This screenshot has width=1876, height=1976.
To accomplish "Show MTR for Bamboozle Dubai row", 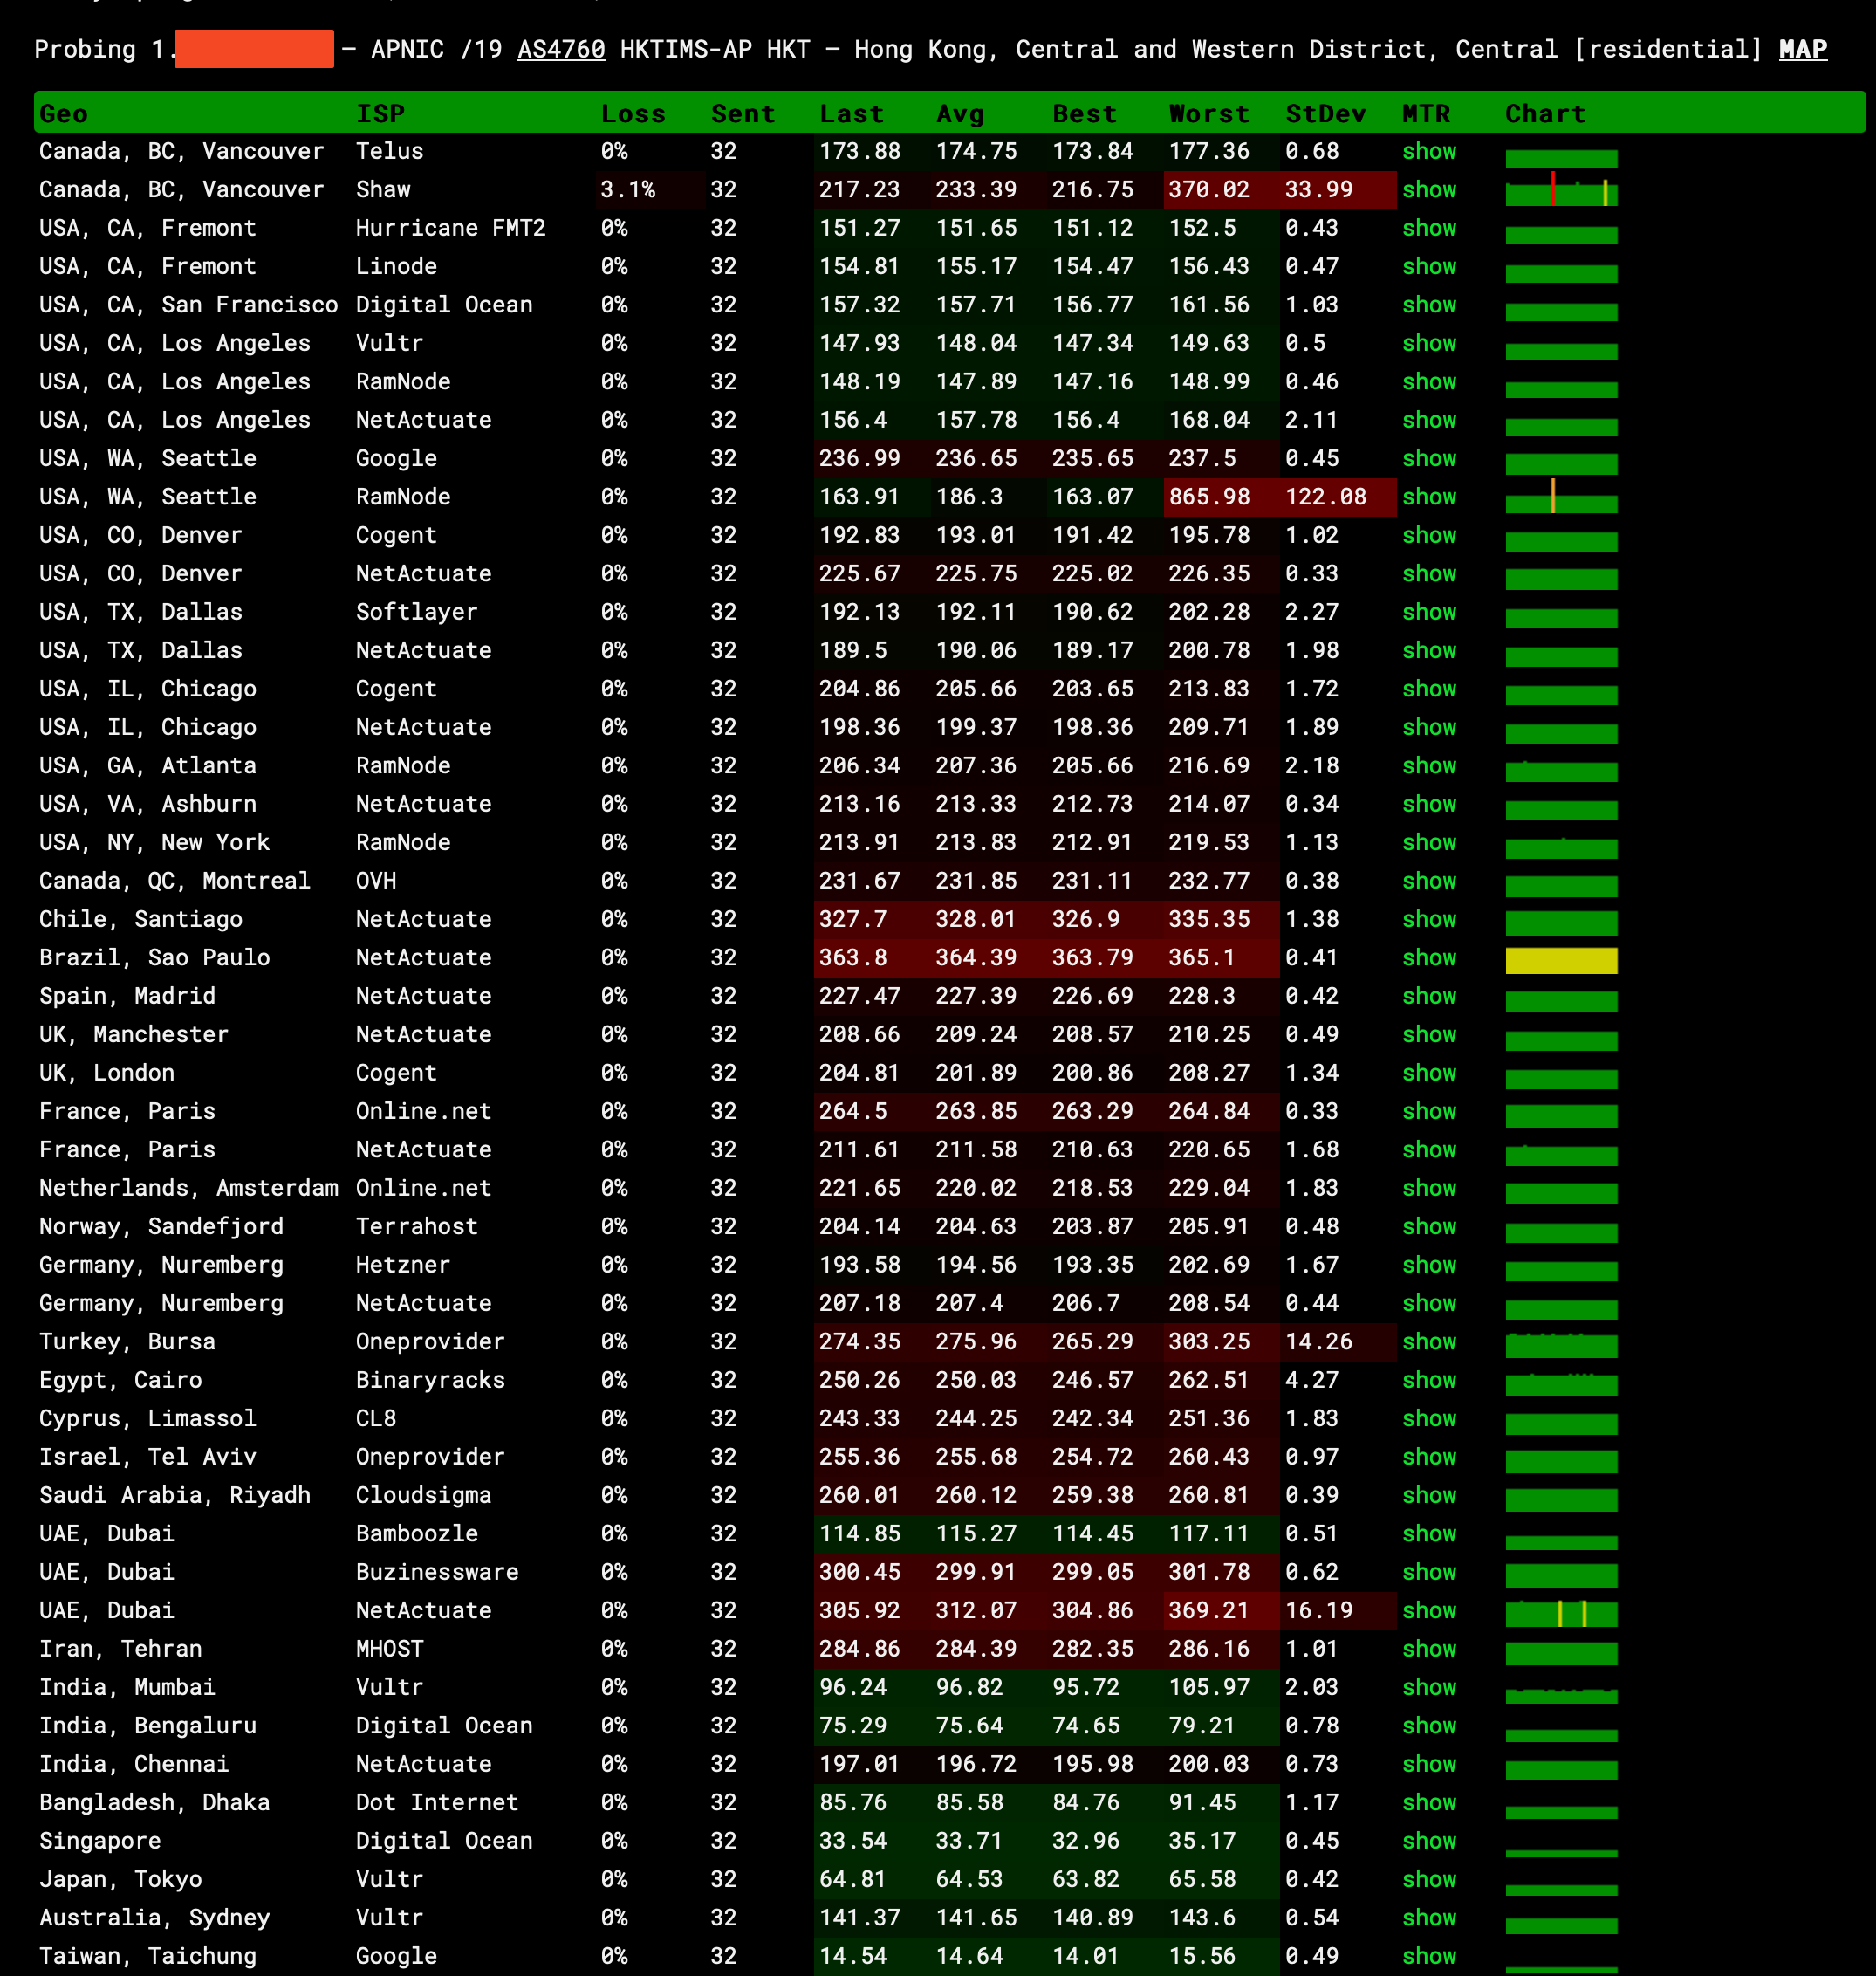I will click(1429, 1533).
